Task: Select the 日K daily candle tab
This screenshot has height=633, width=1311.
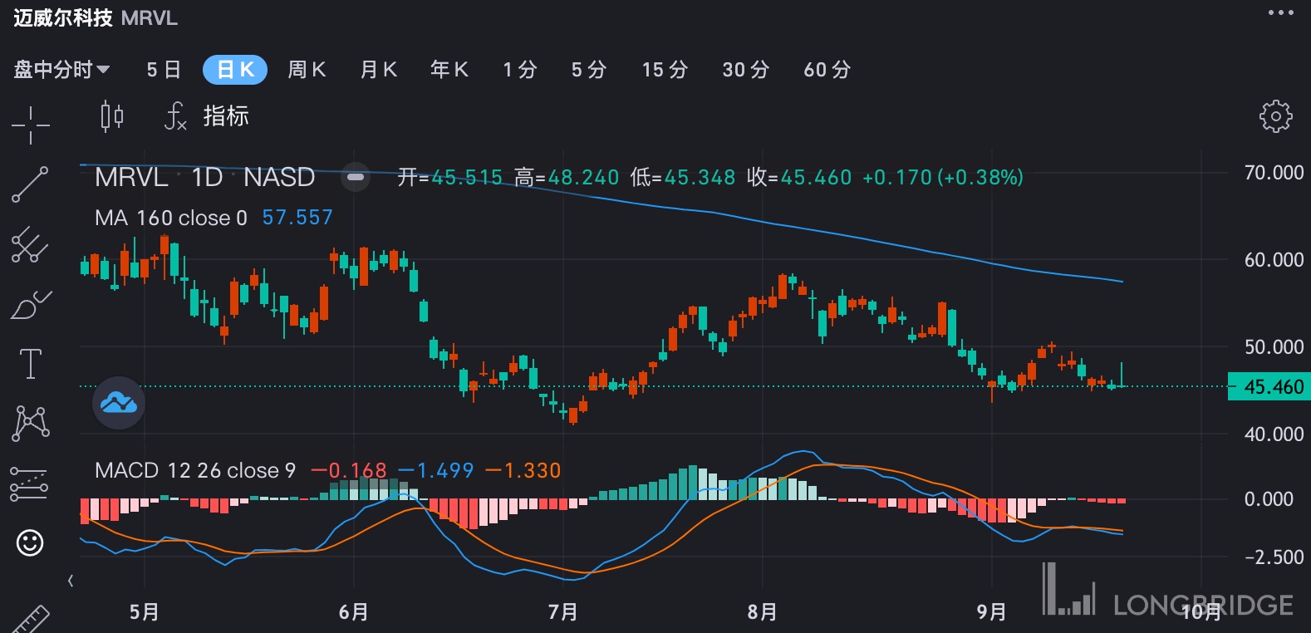Action: [235, 70]
